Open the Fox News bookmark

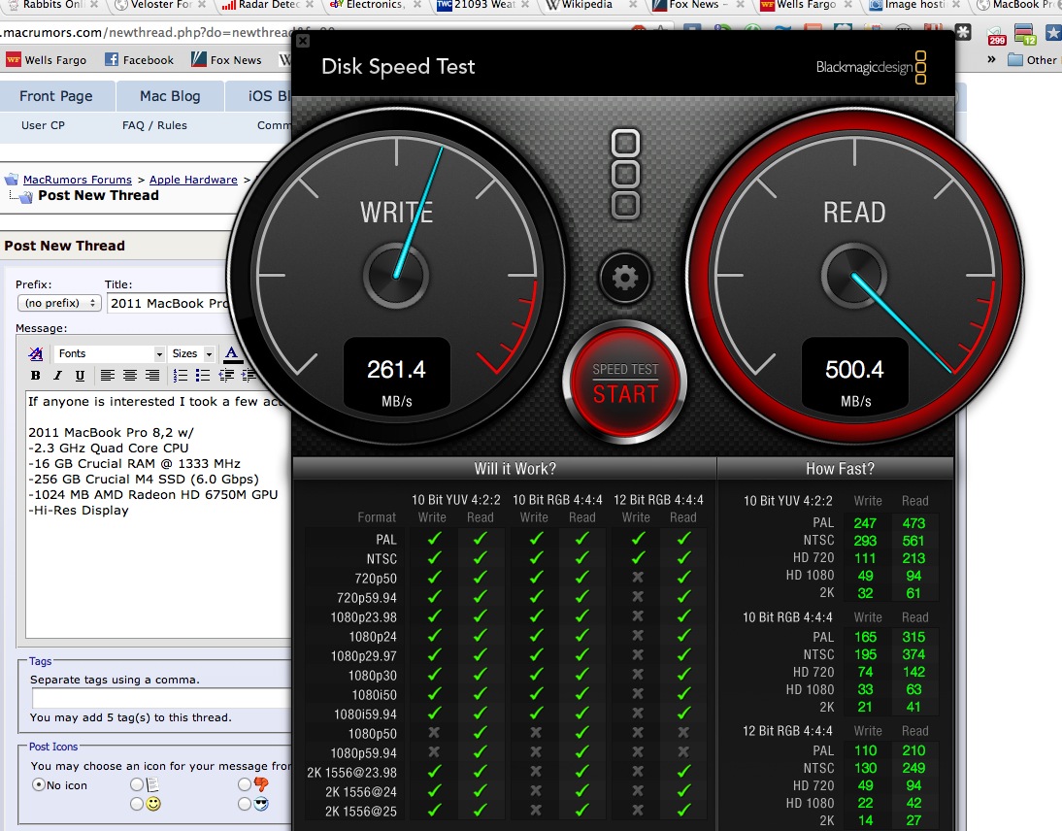pos(226,59)
